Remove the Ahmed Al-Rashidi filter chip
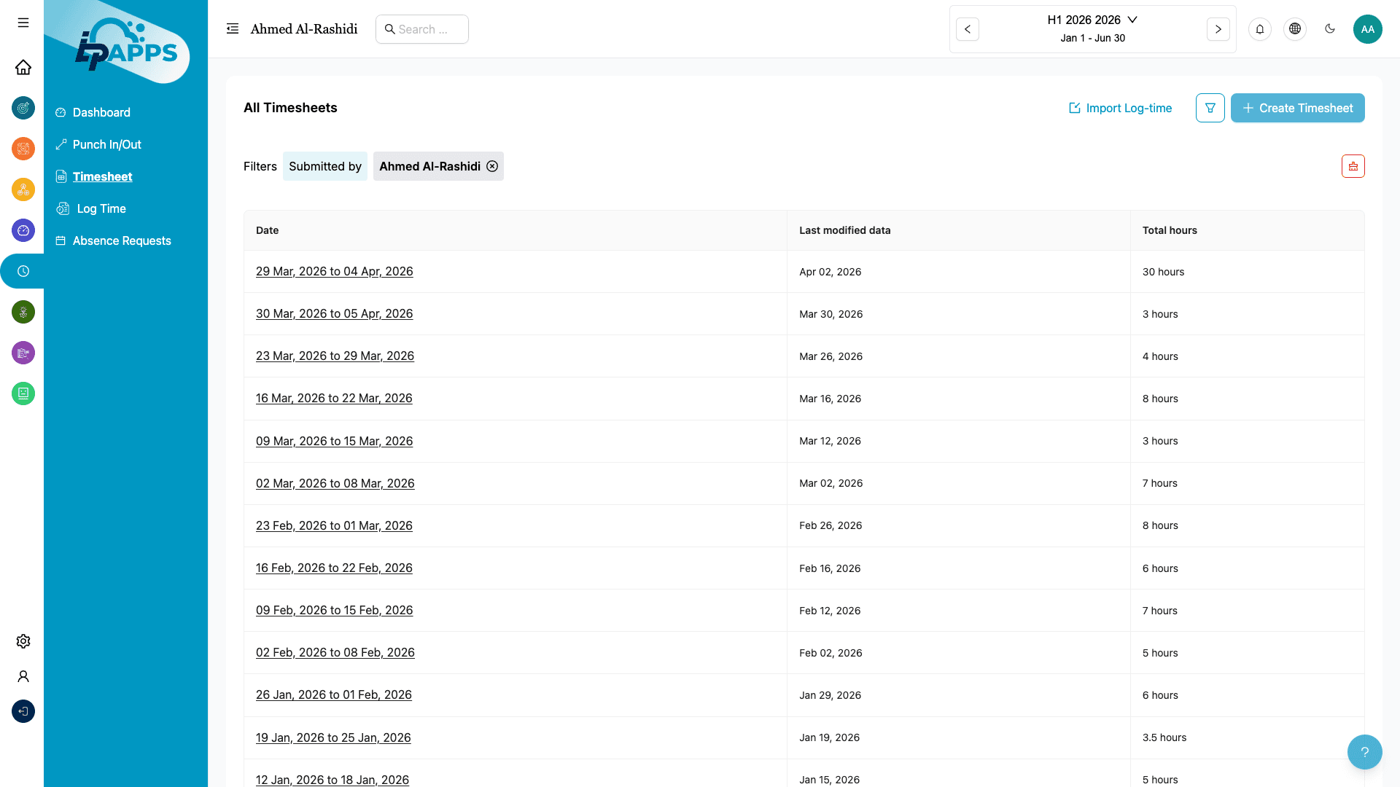The width and height of the screenshot is (1400, 787). 492,166
